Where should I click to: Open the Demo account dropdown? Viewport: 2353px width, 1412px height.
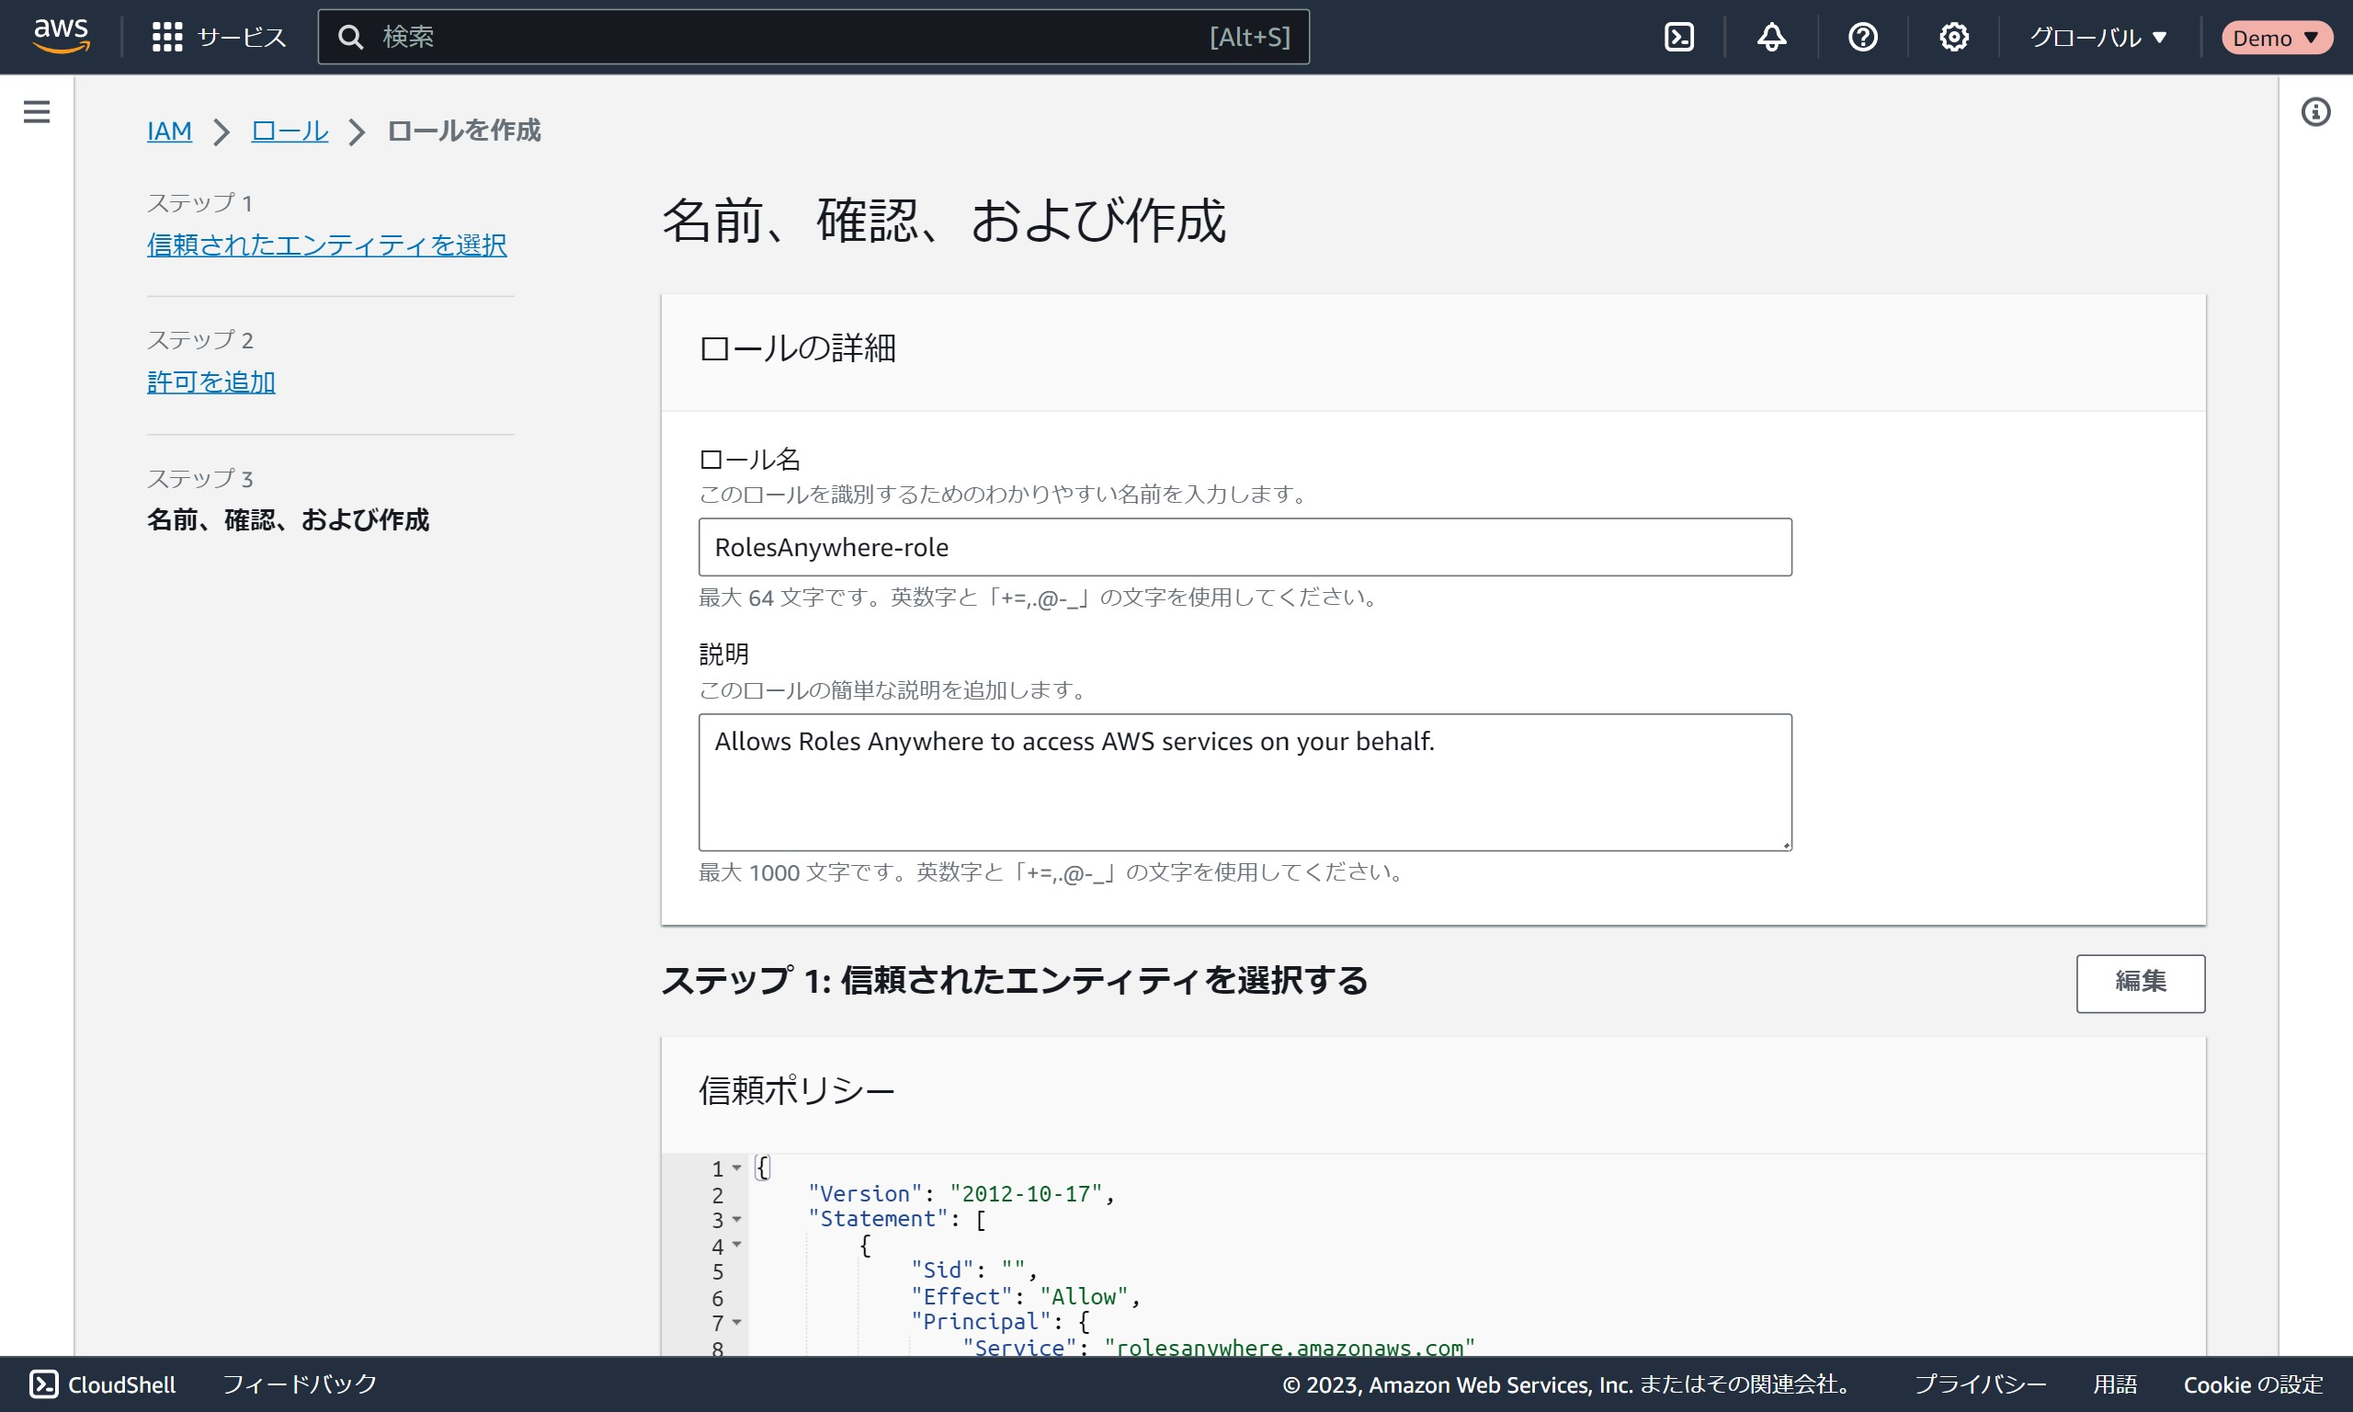coord(2275,38)
